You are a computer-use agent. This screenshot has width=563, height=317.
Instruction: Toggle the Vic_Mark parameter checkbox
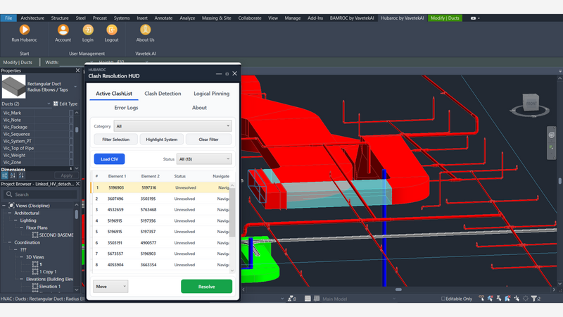click(71, 113)
